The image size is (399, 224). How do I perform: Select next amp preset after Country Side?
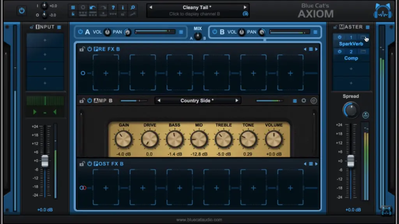(237, 101)
